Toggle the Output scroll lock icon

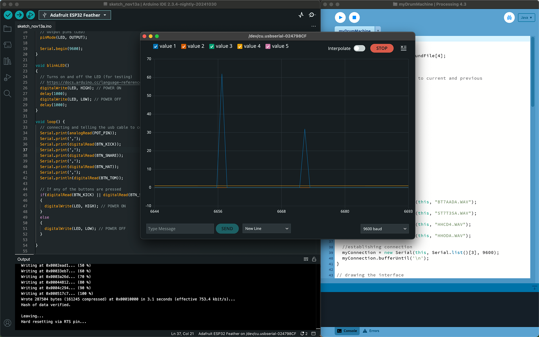(314, 259)
